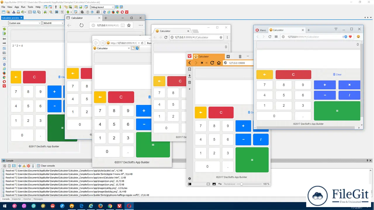Toggle the image loading icon in Vivaldi status bar
The height and width of the screenshot is (210, 374).
[214, 184]
